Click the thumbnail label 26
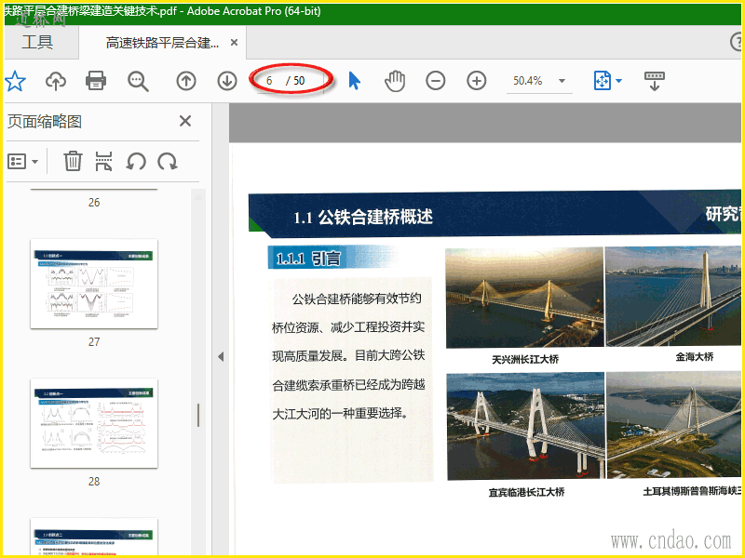The height and width of the screenshot is (558, 745). click(94, 202)
